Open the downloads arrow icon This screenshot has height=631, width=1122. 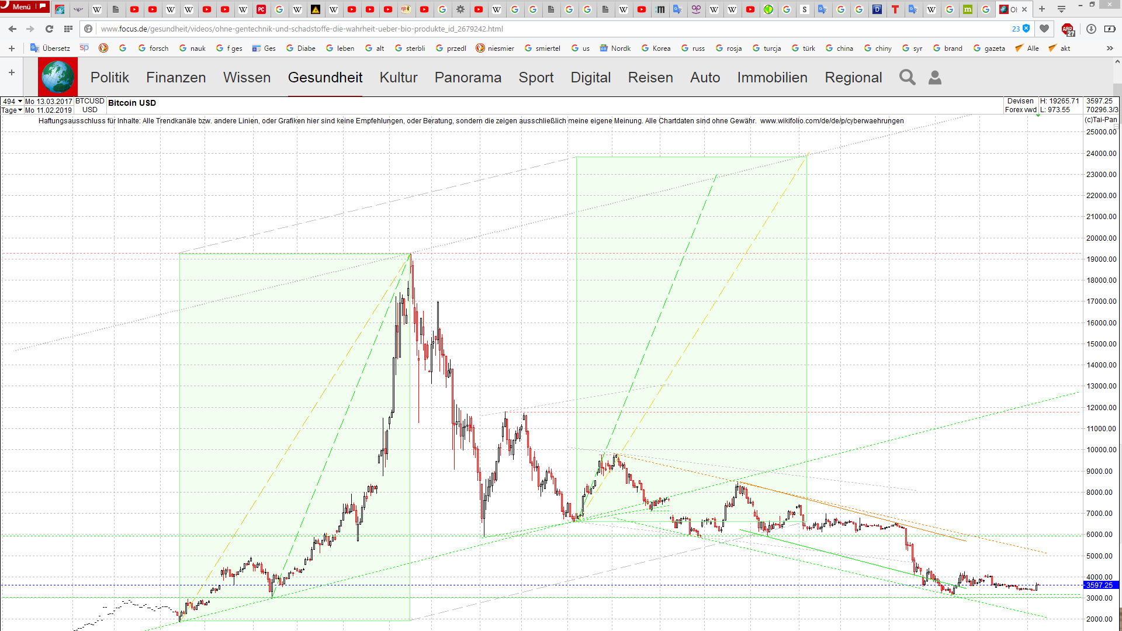(1091, 29)
